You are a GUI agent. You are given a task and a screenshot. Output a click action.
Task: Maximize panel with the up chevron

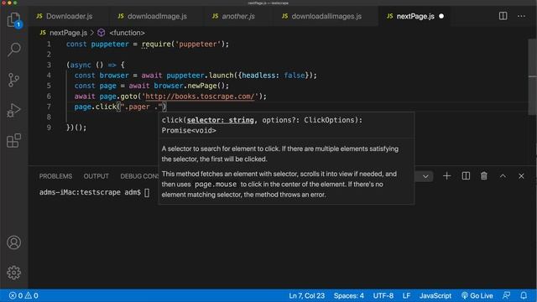[503, 176]
